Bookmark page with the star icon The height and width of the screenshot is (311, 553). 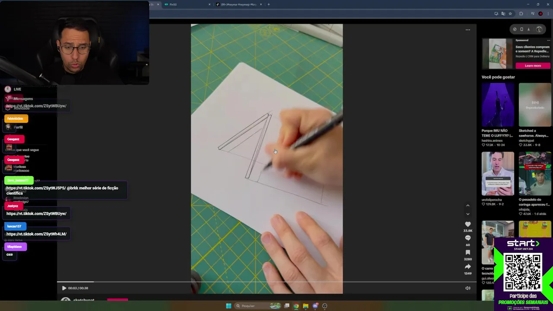pyautogui.click(x=510, y=14)
